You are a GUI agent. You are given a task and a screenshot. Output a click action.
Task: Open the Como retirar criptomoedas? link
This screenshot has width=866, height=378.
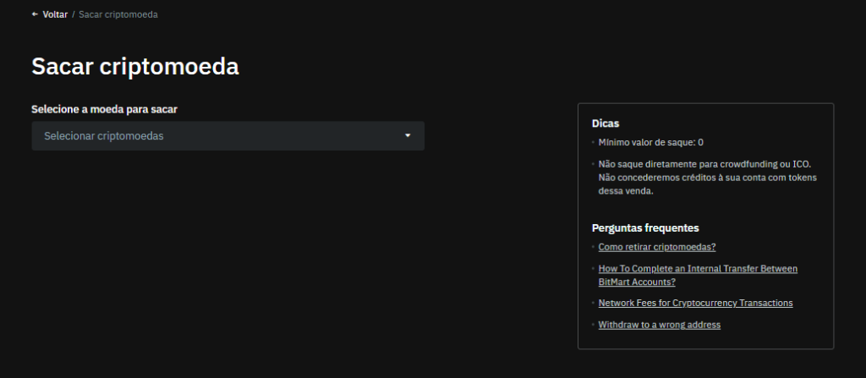pos(657,247)
